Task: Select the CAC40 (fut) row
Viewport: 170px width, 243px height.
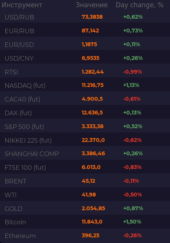Action: point(85,99)
